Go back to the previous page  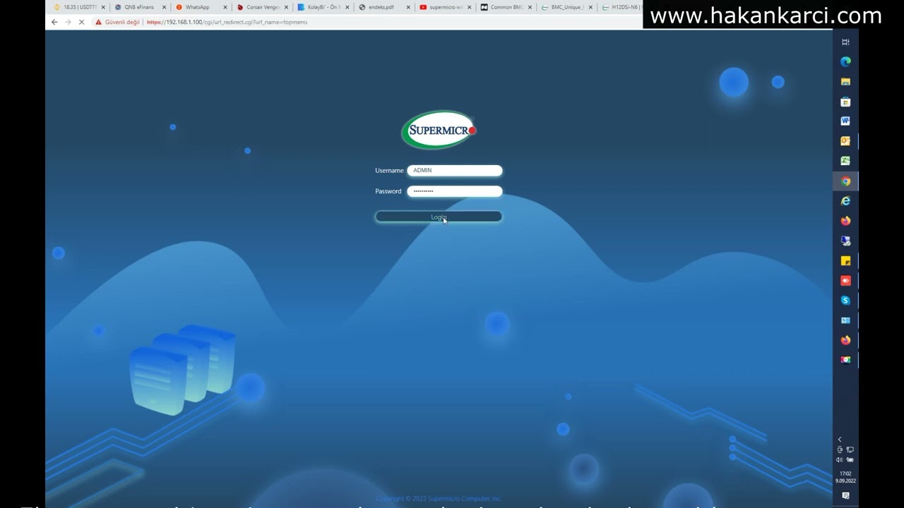(54, 22)
